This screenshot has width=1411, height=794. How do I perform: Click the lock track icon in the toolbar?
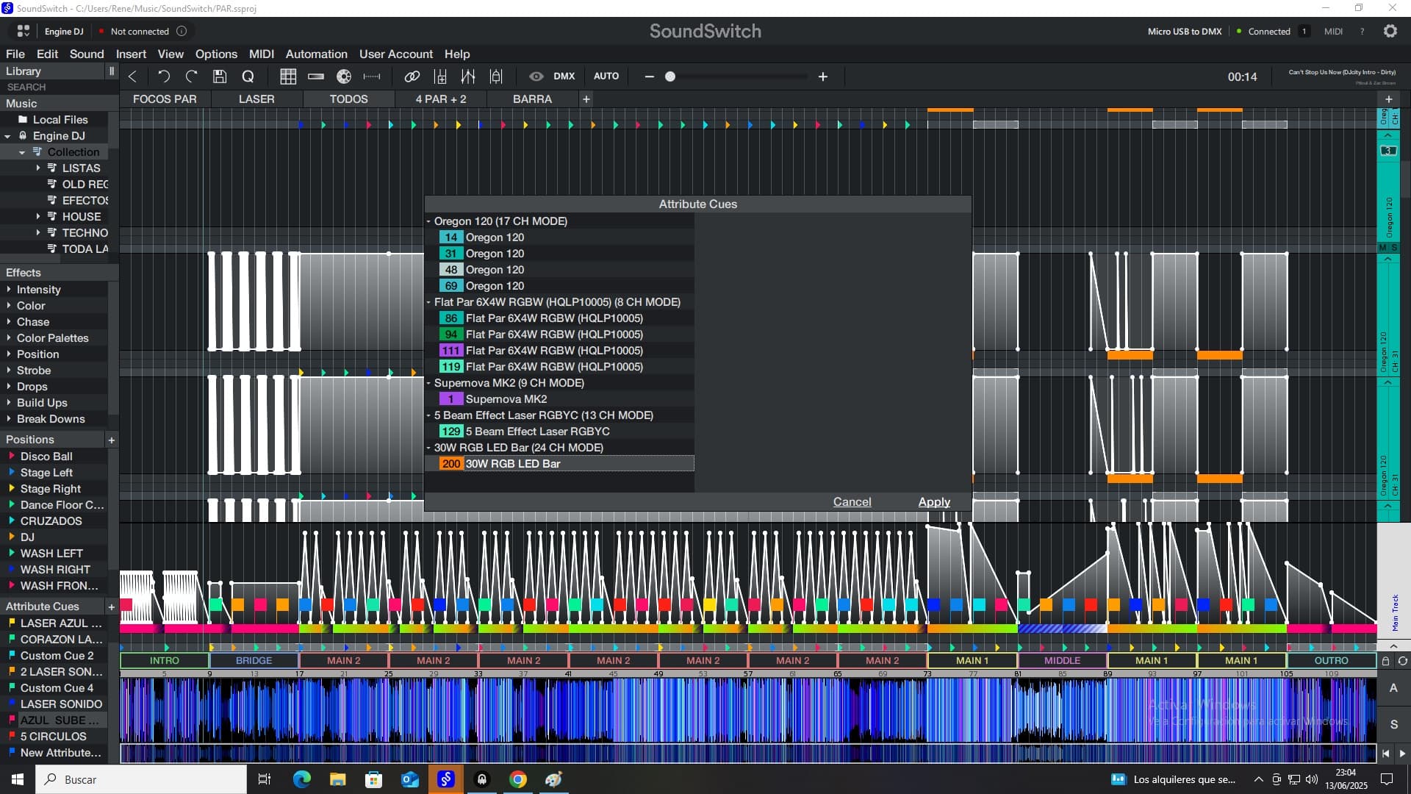(496, 76)
